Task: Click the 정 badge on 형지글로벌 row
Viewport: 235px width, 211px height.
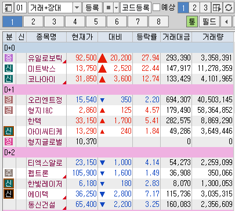Action: [9, 142]
